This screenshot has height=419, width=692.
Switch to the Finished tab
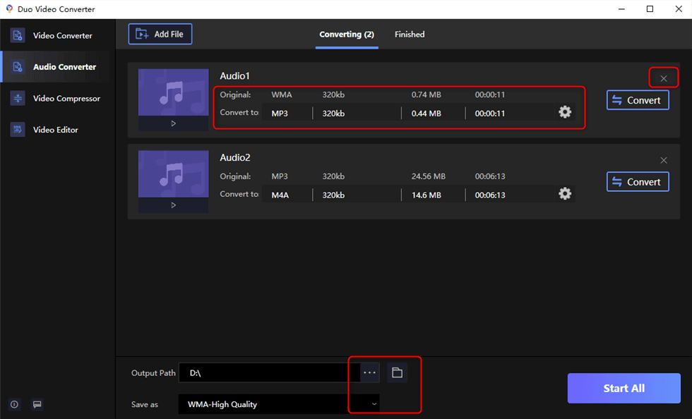(x=410, y=35)
